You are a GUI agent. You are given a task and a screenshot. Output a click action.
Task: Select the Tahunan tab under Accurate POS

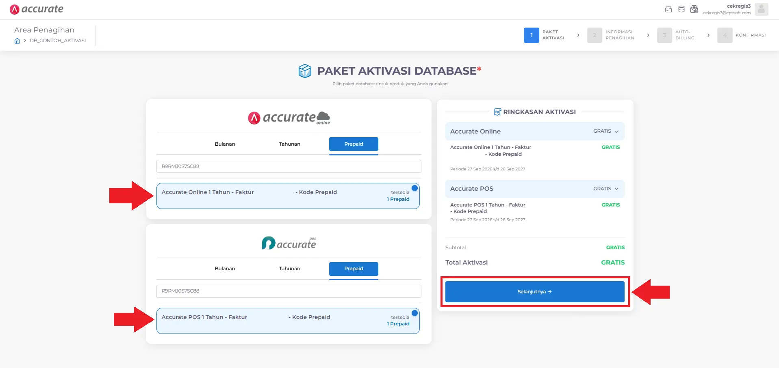pyautogui.click(x=289, y=269)
